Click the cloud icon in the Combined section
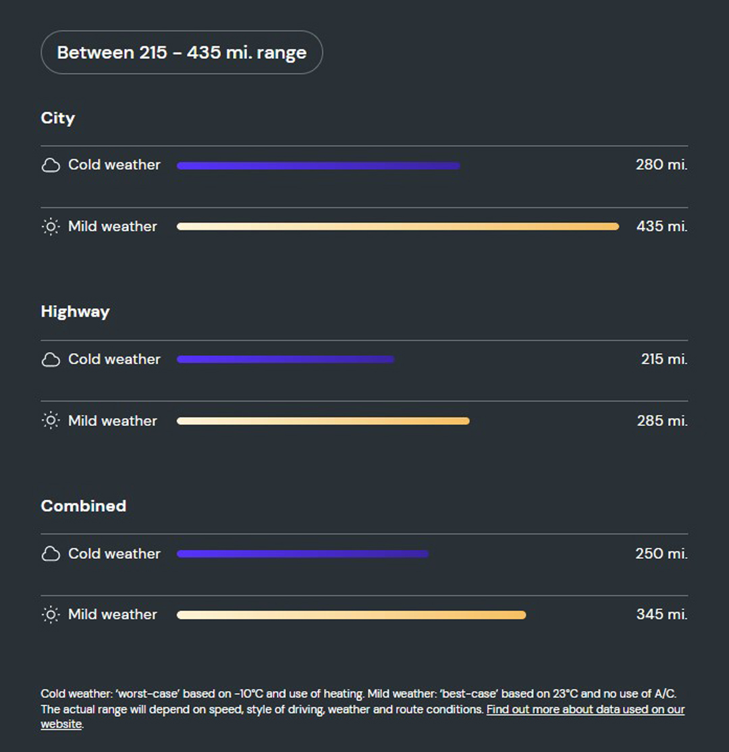The height and width of the screenshot is (752, 729). pyautogui.click(x=51, y=554)
